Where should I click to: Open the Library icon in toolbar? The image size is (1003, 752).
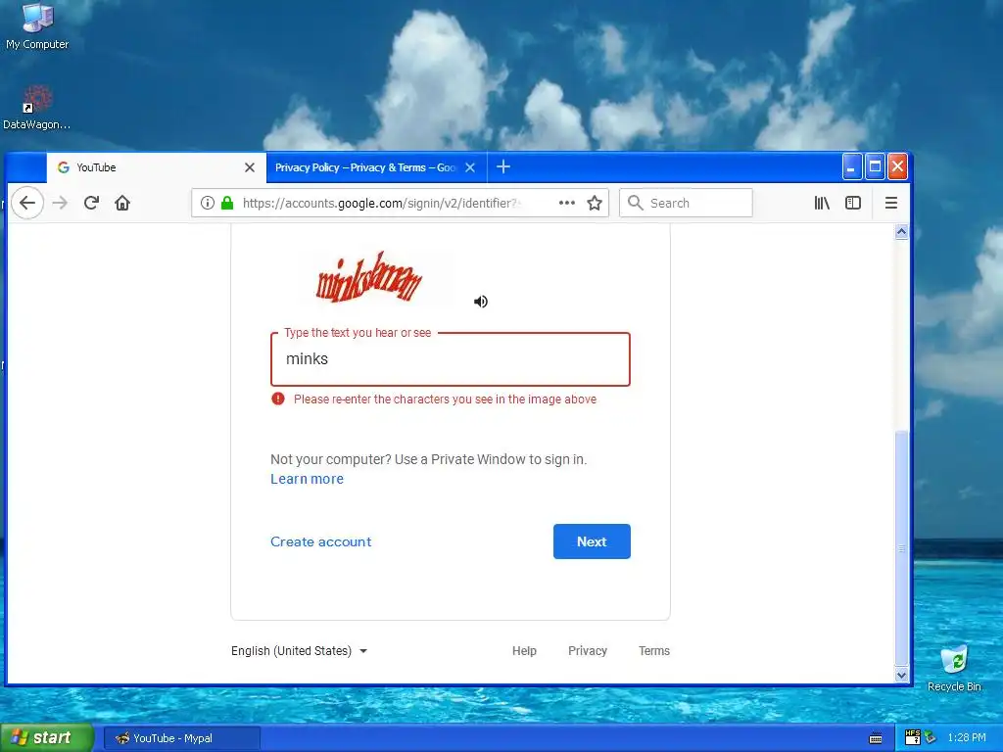822,203
